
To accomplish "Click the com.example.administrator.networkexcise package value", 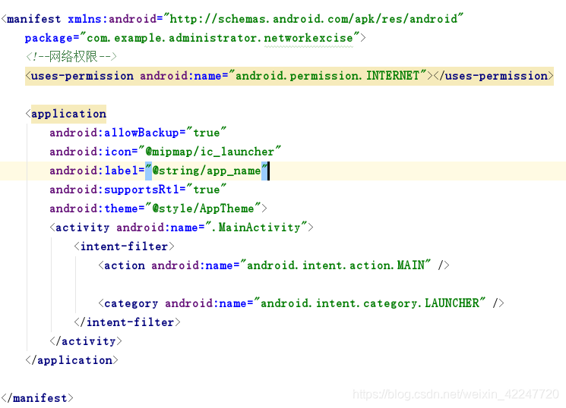I will pos(220,38).
